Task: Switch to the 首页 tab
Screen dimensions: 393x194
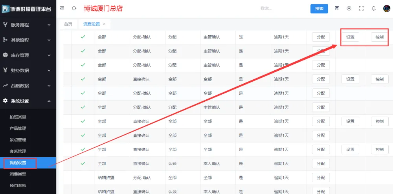Action: [x=68, y=24]
